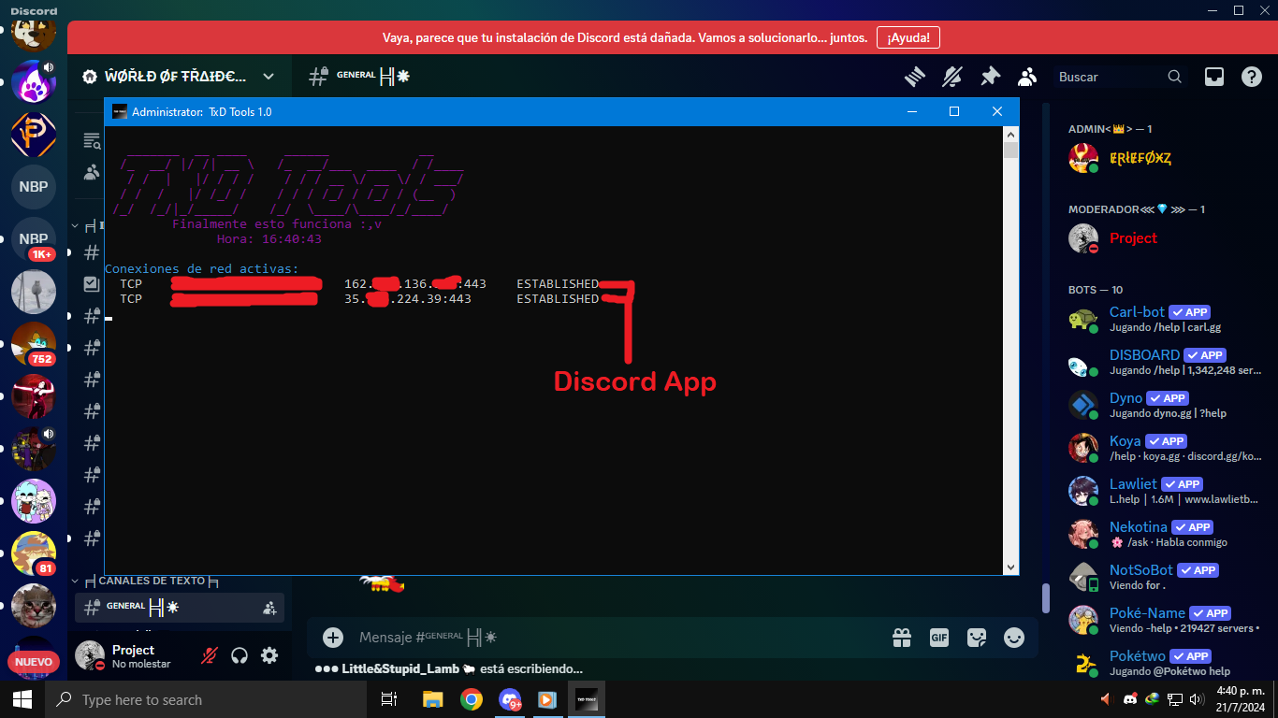The image size is (1278, 718).
Task: Open the GIF picker
Action: click(x=939, y=638)
